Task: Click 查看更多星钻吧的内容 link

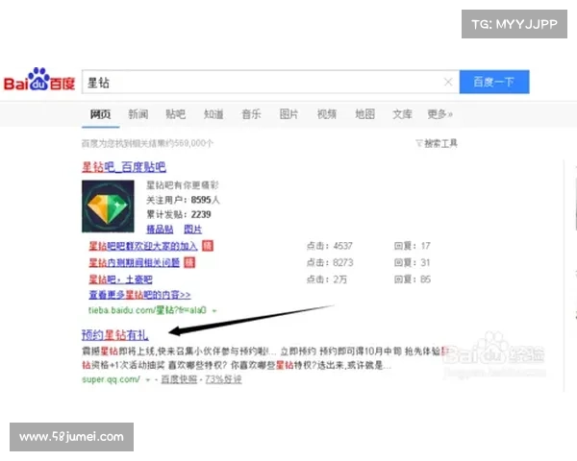Action: pyautogui.click(x=139, y=295)
